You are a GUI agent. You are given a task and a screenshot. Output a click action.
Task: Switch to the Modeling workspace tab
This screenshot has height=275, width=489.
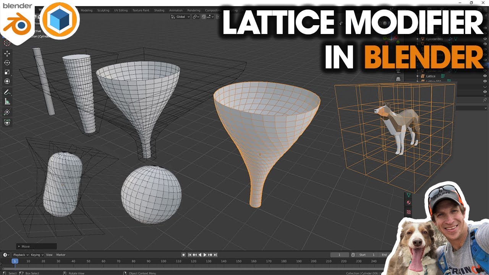(x=86, y=10)
